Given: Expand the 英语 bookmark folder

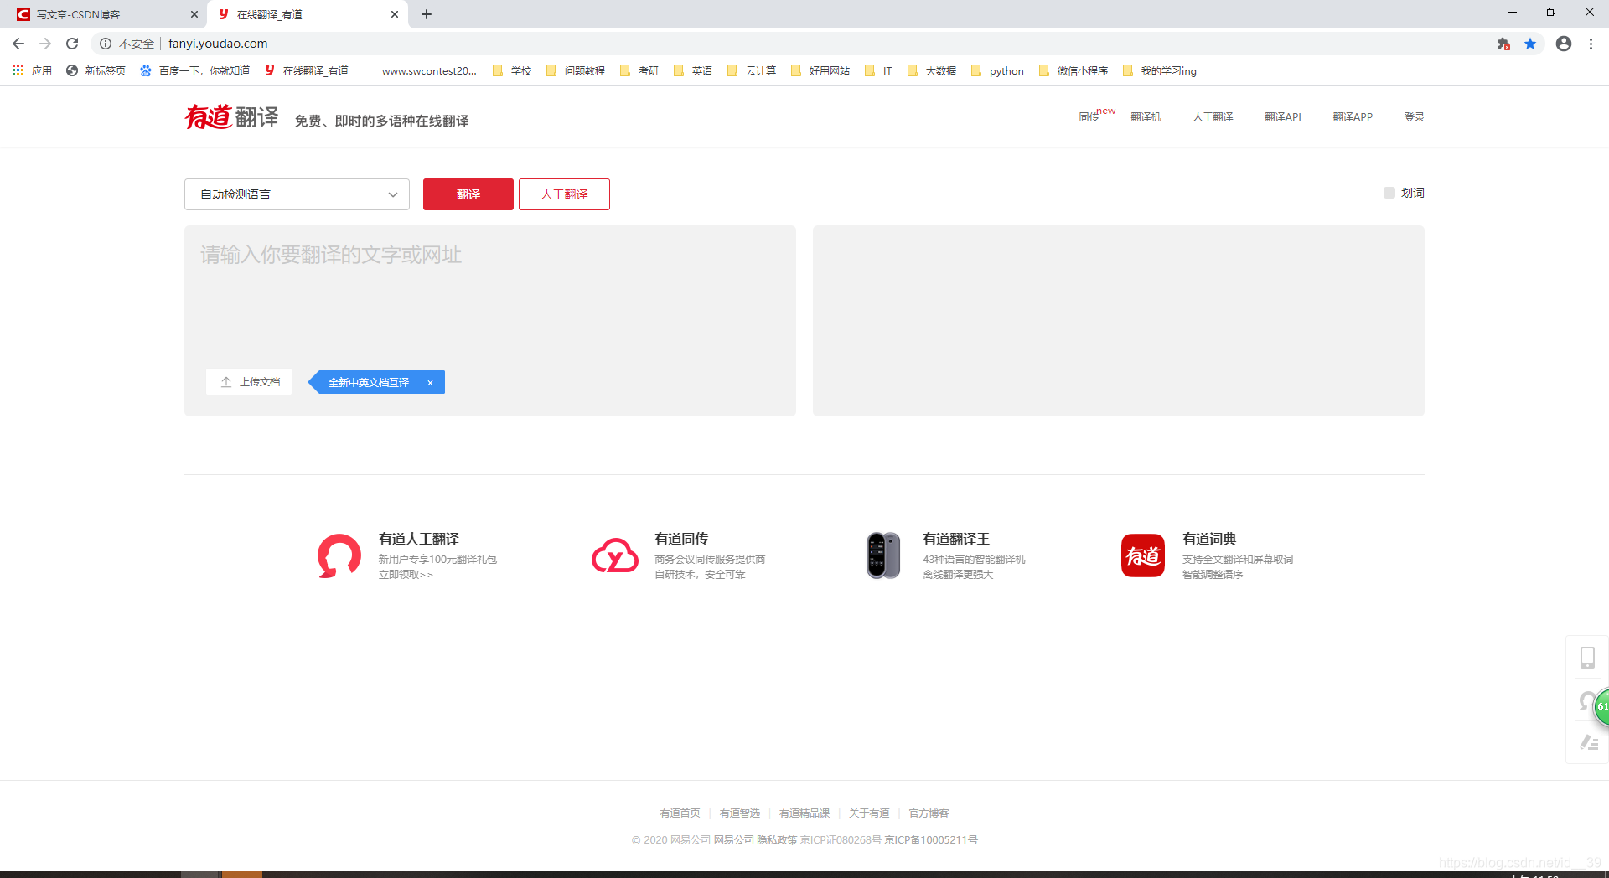Looking at the screenshot, I should (693, 70).
